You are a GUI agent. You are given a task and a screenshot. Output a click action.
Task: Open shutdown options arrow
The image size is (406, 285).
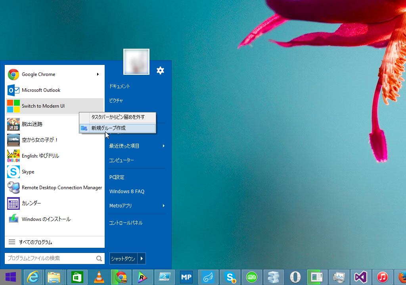(x=142, y=258)
